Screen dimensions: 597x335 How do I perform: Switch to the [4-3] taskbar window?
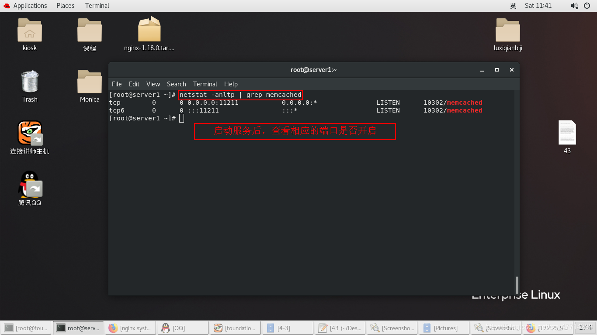288,328
